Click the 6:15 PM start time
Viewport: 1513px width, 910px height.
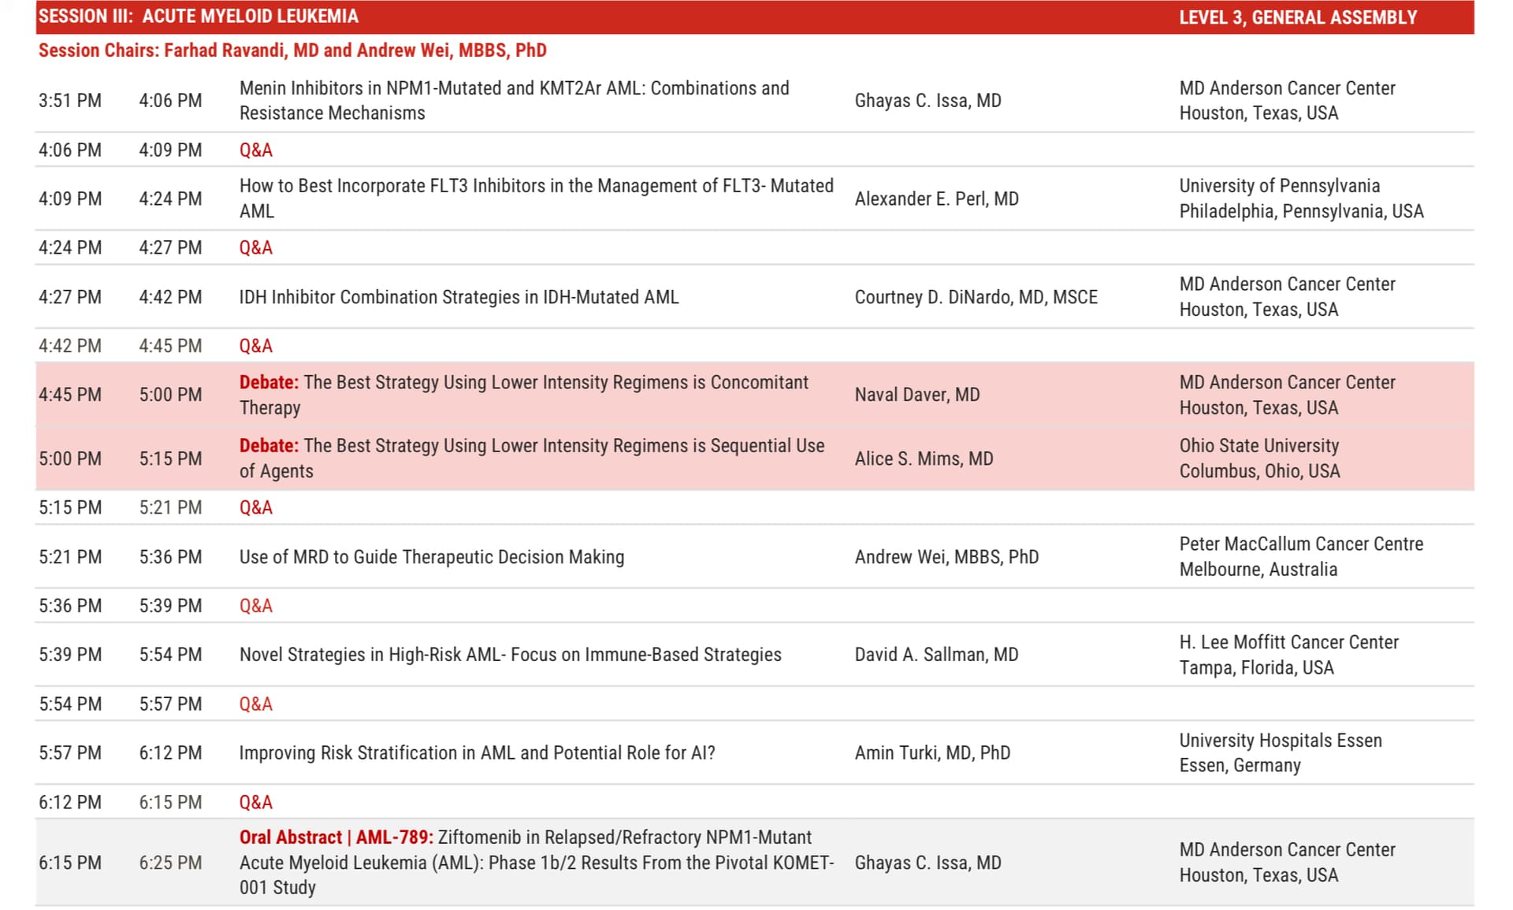point(70,863)
